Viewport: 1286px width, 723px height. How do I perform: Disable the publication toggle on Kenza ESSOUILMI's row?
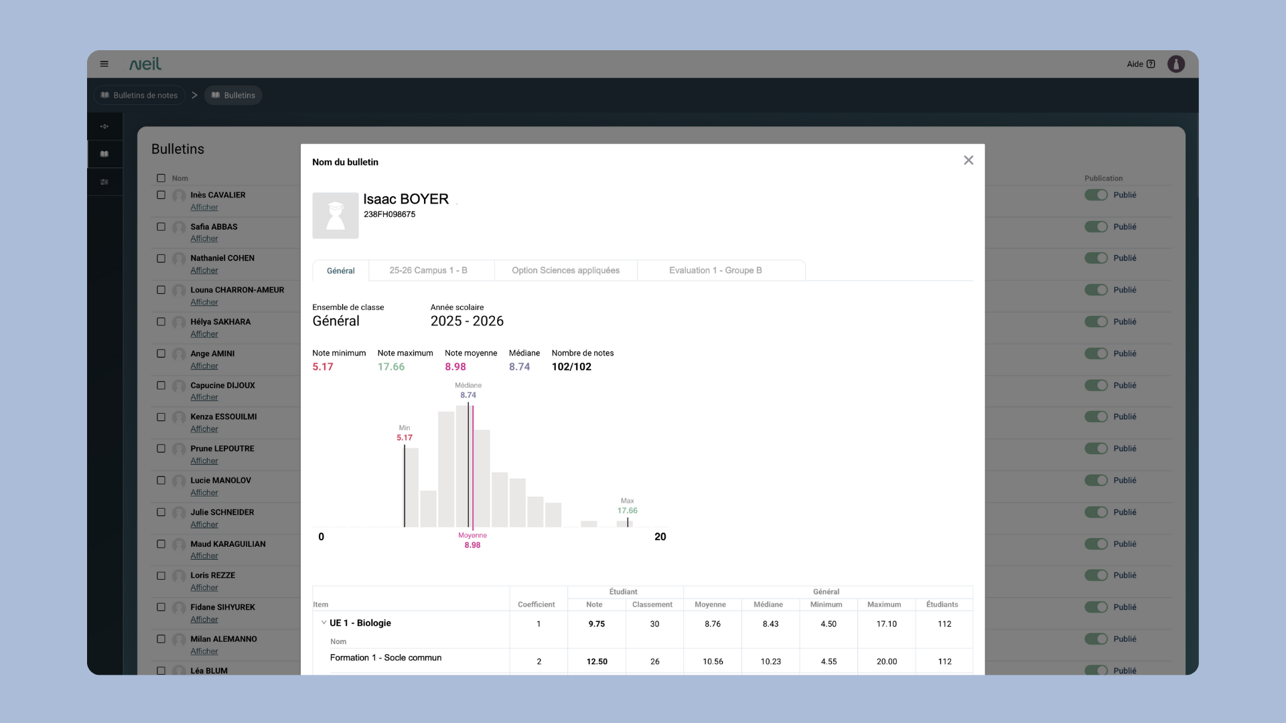[x=1096, y=417]
